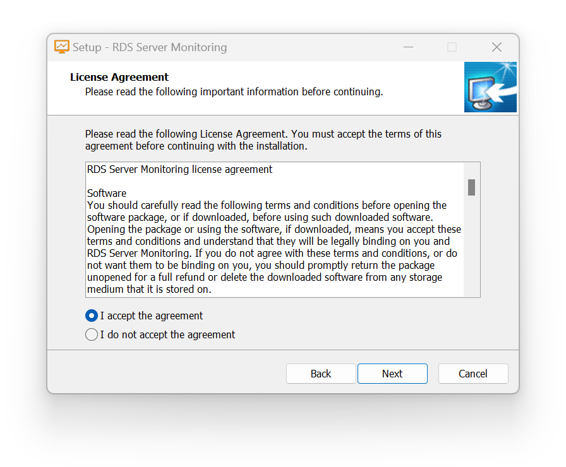Image resolution: width=566 pixels, height=467 pixels.
Task: Continue installation with the Next button
Action: coord(392,374)
